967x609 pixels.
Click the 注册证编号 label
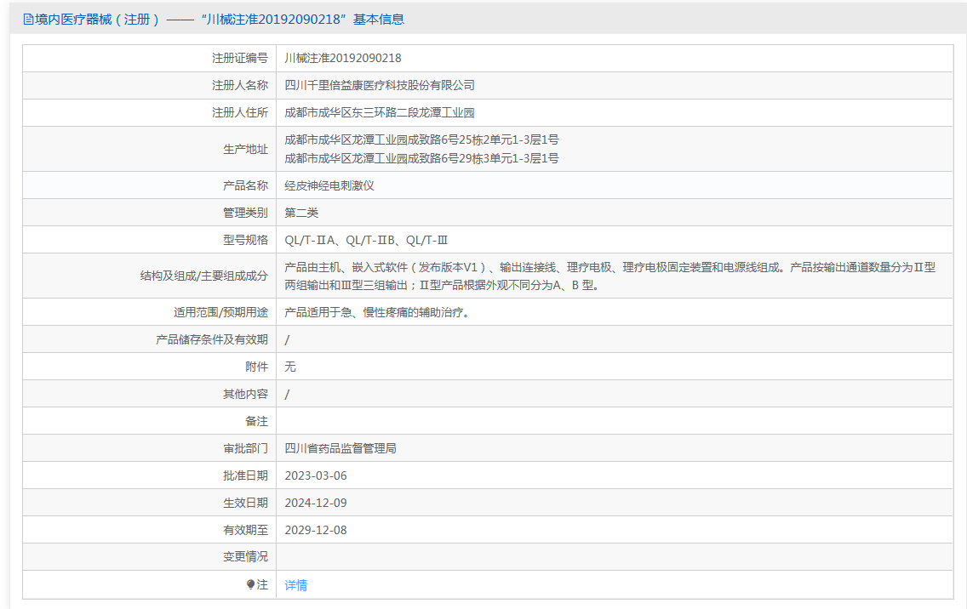pos(240,58)
